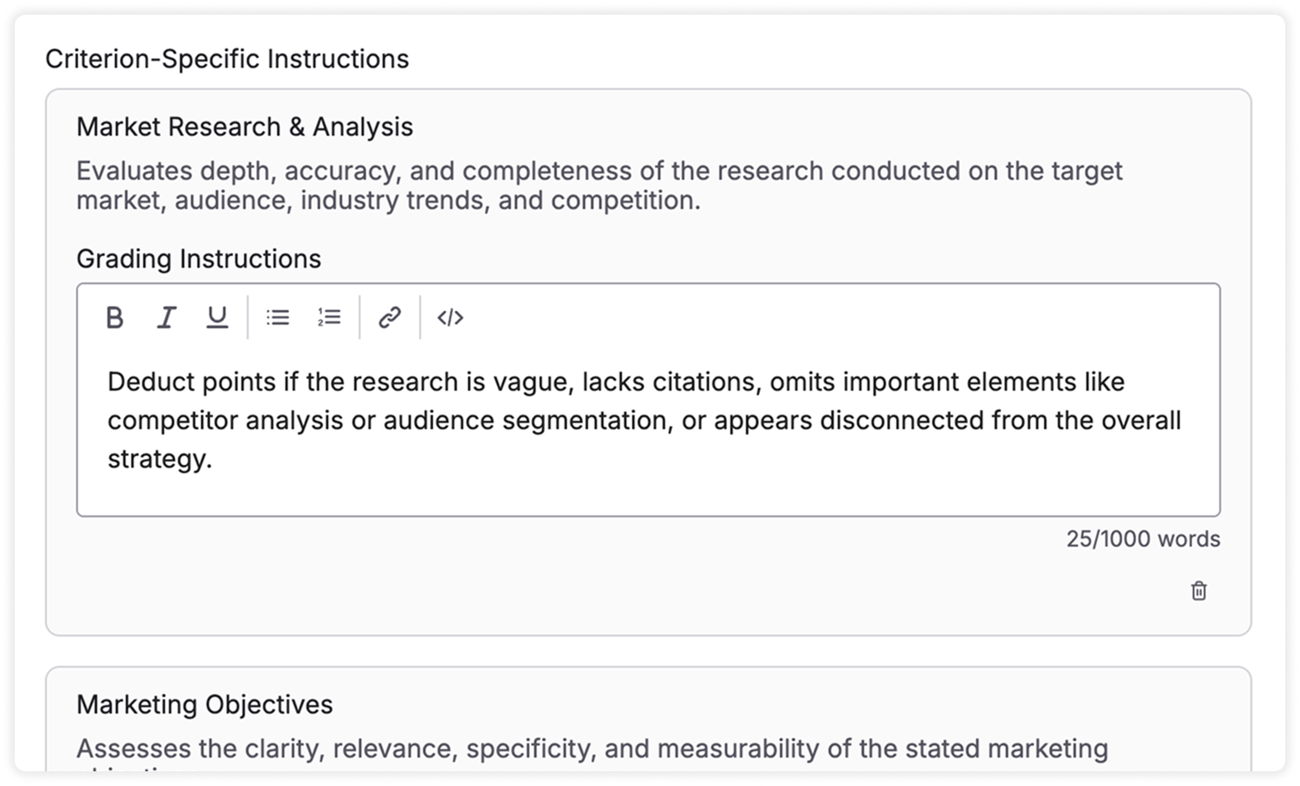Toggle bold formatting in the editor
Image resolution: width=1300 pixels, height=786 pixels.
[115, 317]
